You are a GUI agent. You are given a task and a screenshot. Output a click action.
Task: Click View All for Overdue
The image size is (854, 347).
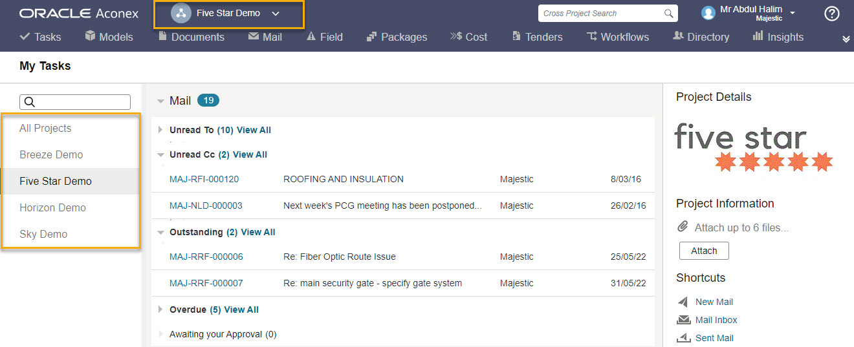241,310
